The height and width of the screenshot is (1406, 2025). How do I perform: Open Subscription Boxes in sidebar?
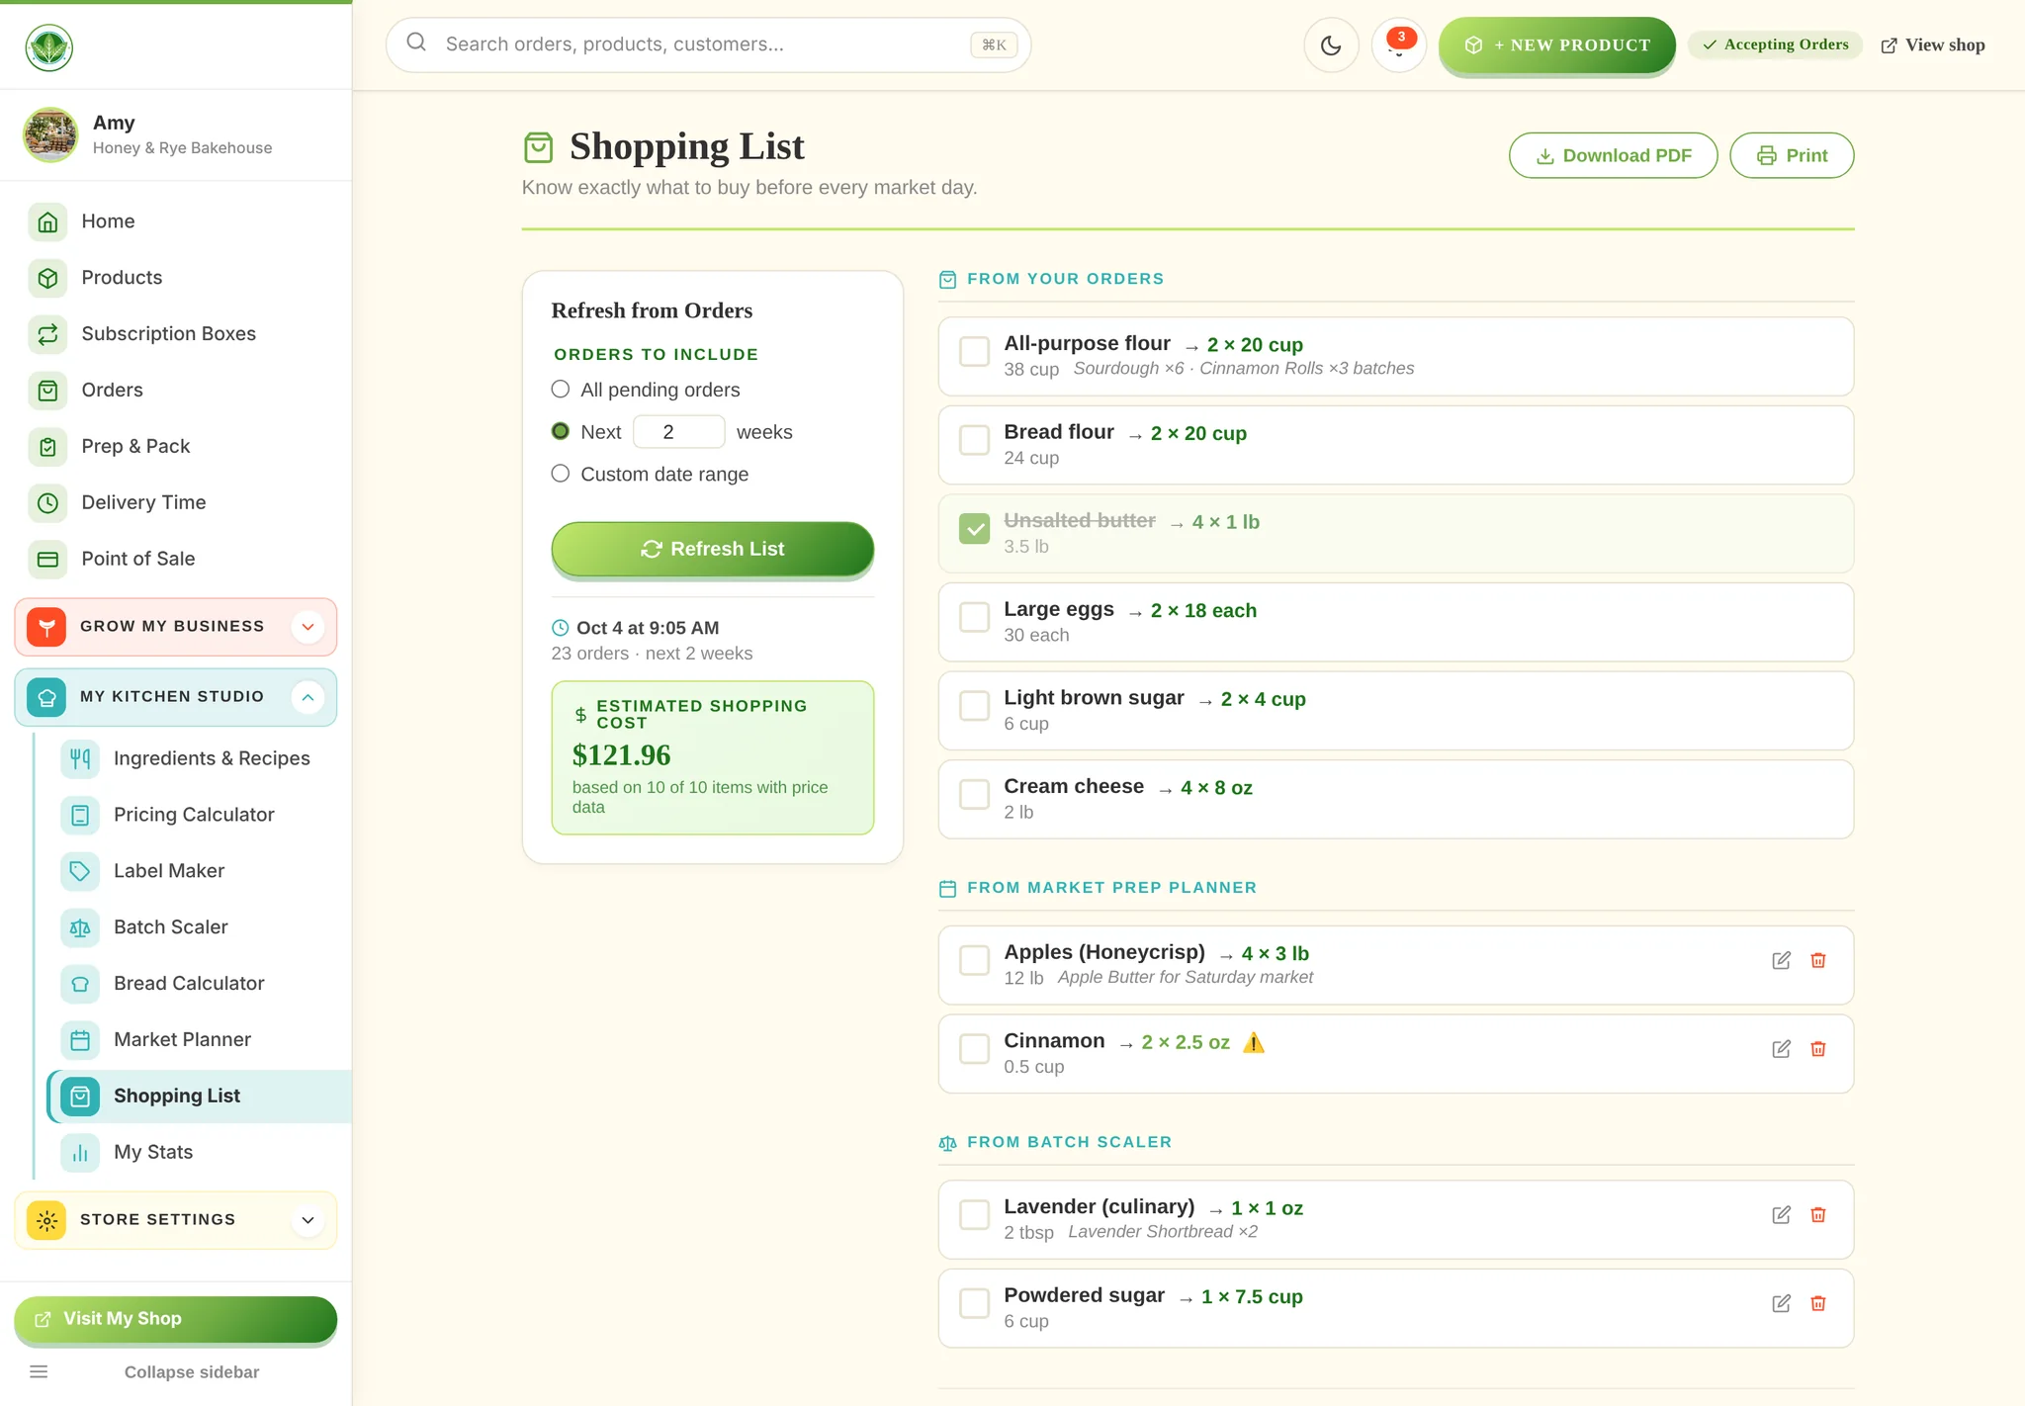(x=176, y=334)
